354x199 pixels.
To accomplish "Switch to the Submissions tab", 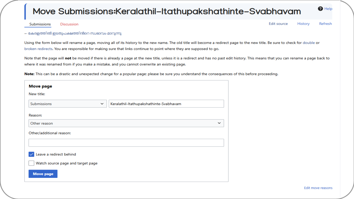I will [x=40, y=24].
